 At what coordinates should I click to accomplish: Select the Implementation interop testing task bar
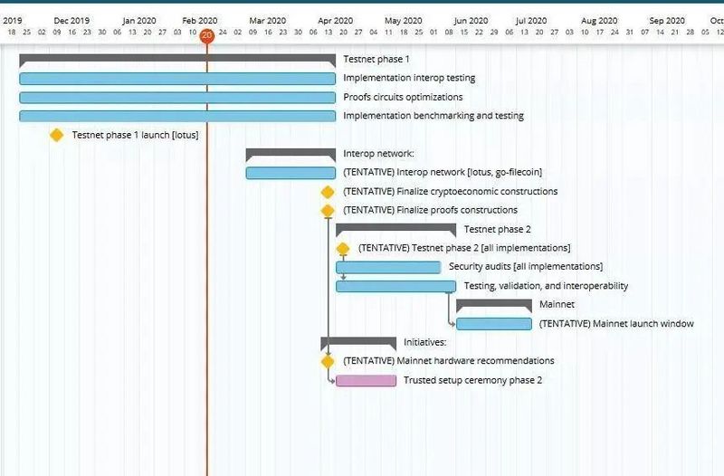point(177,79)
